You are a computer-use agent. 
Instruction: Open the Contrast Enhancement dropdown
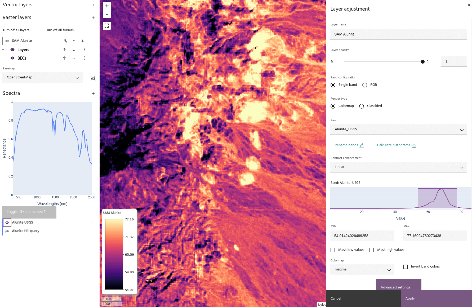click(x=398, y=167)
